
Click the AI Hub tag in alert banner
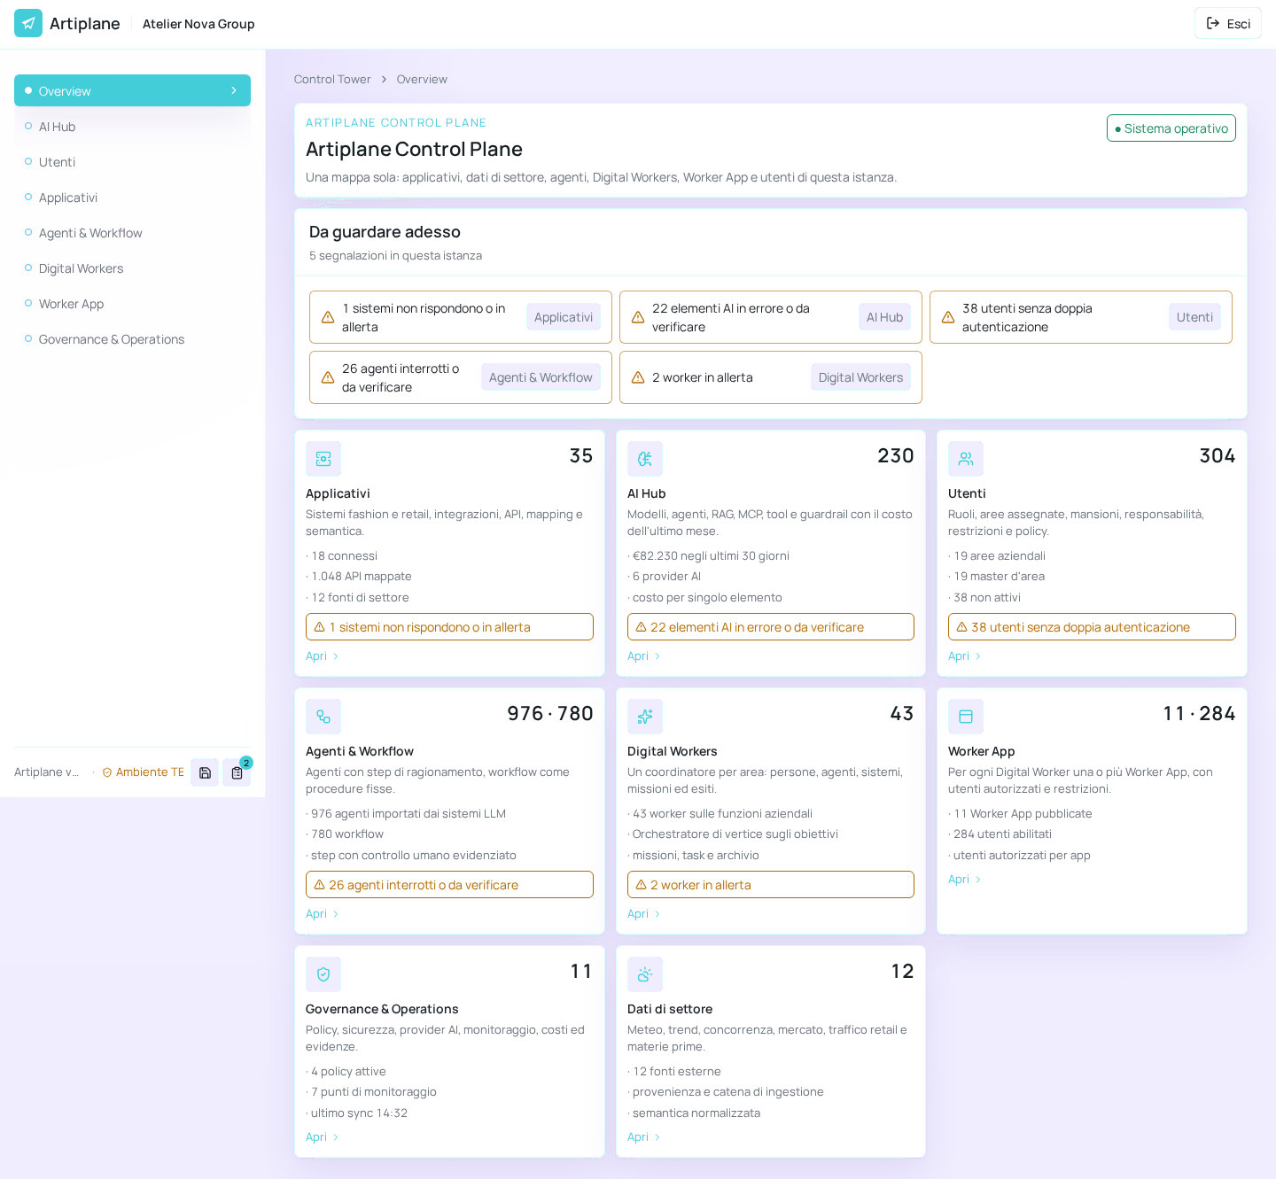[884, 317]
